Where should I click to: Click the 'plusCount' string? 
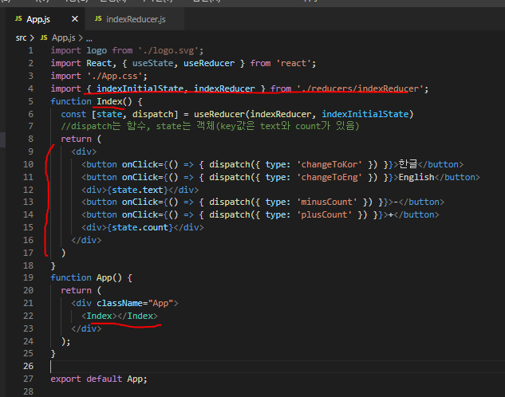coord(325,215)
